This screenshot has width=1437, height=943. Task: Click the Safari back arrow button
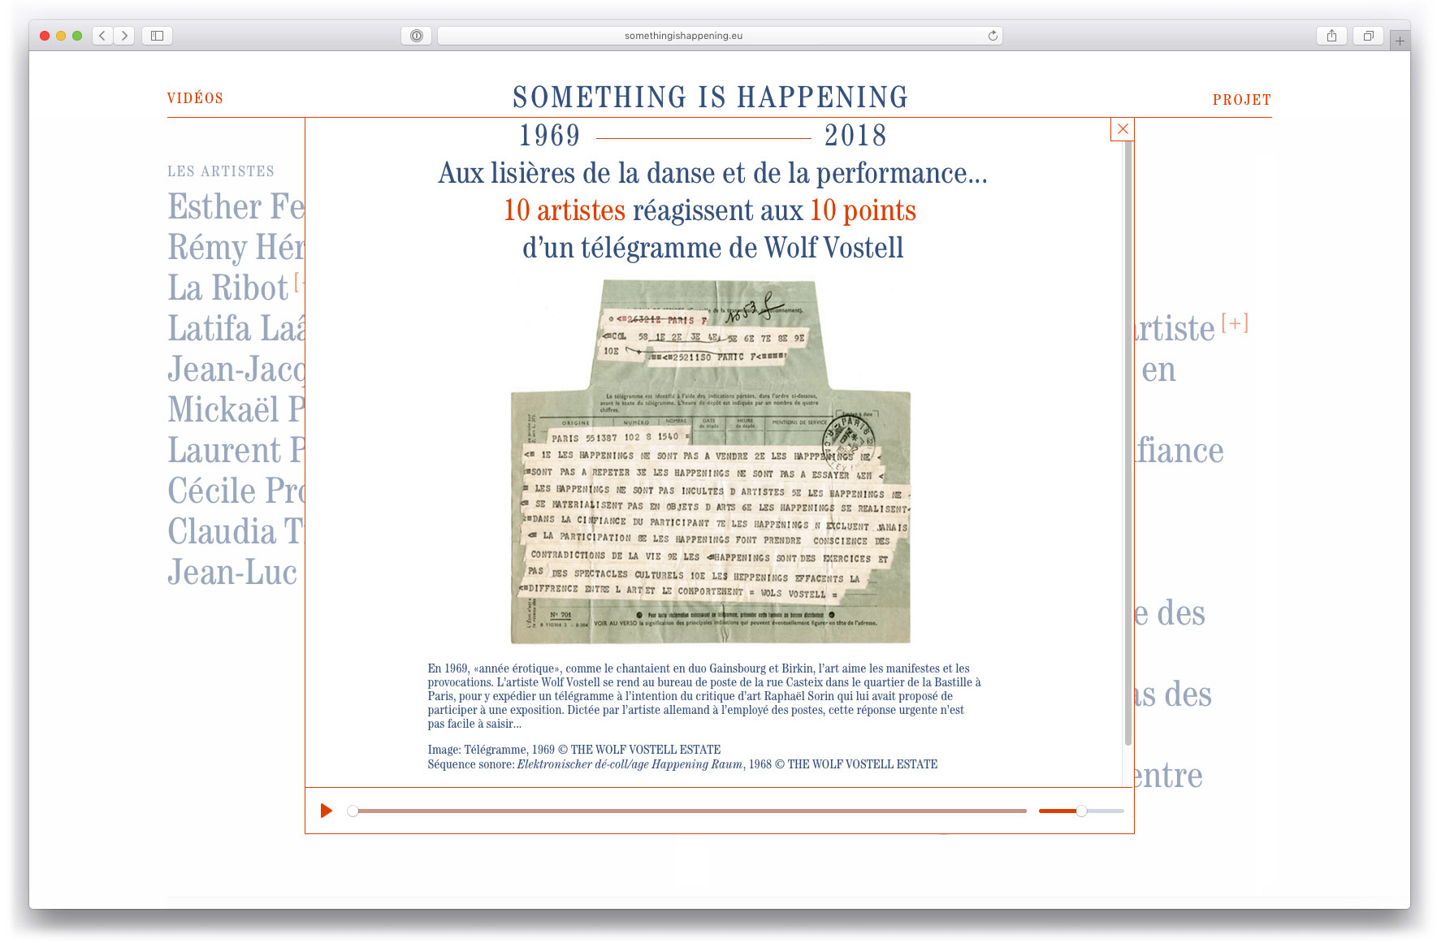(x=102, y=36)
